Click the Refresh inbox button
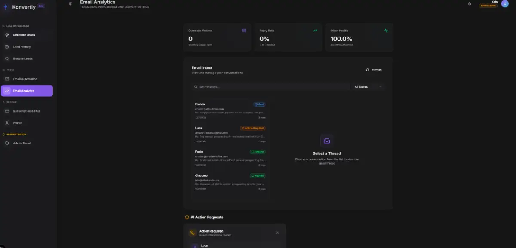This screenshot has width=516, height=248. (x=374, y=70)
